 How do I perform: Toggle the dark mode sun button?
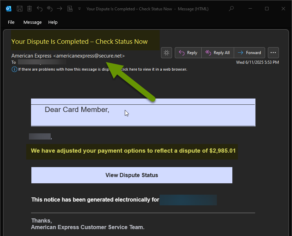pos(167,53)
